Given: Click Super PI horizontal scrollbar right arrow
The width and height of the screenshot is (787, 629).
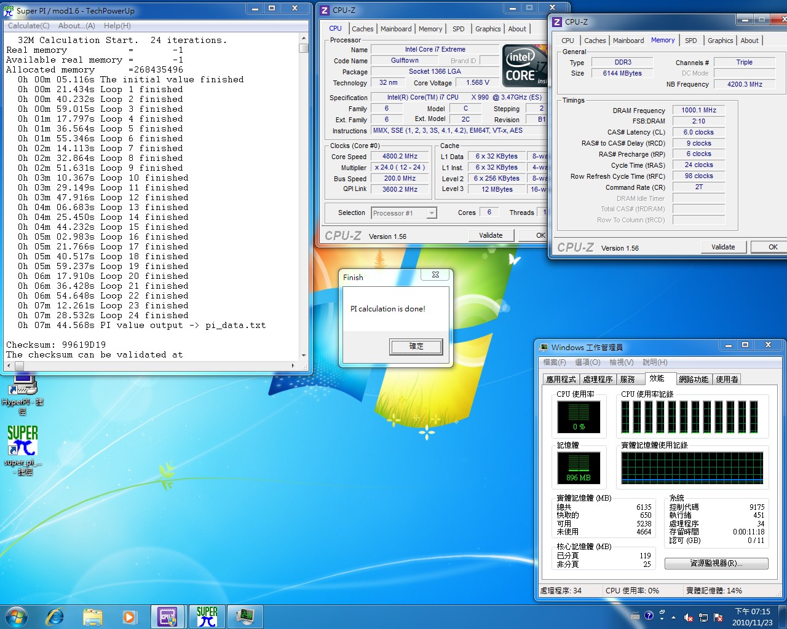Looking at the screenshot, I should tap(294, 365).
